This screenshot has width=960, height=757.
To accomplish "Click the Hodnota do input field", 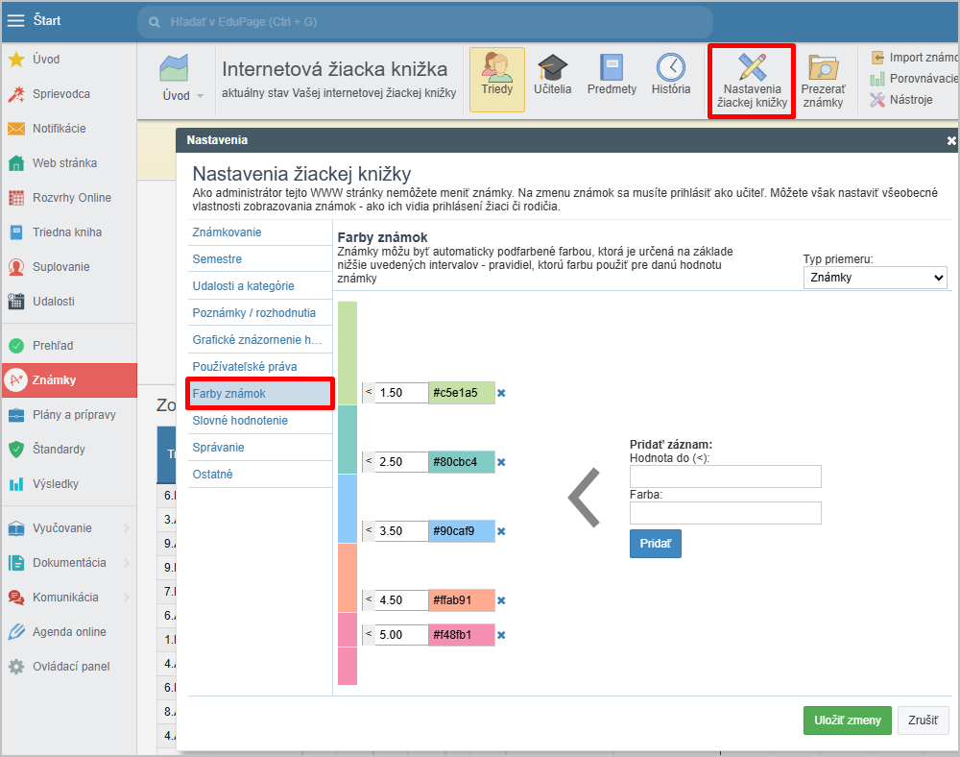I will [725, 476].
